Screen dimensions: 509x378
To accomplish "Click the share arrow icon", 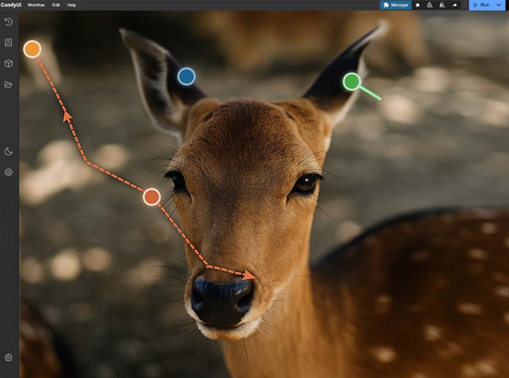I will (455, 5).
